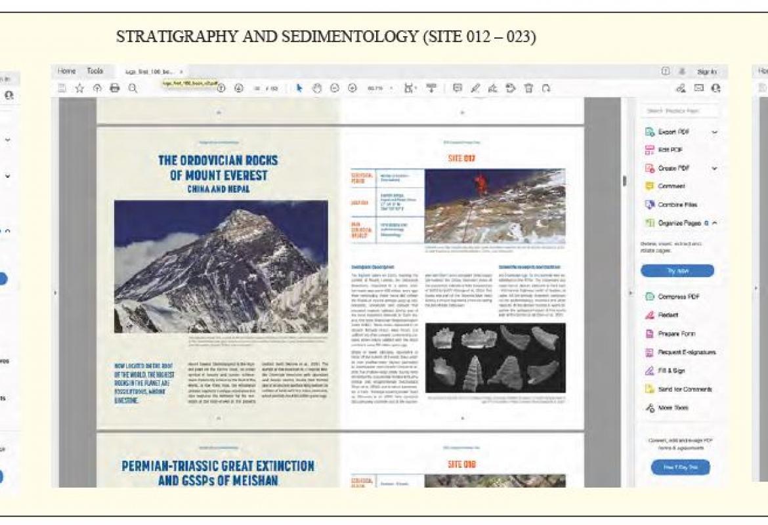The width and height of the screenshot is (768, 525).
Task: Click Sign In at top right
Action: [706, 72]
